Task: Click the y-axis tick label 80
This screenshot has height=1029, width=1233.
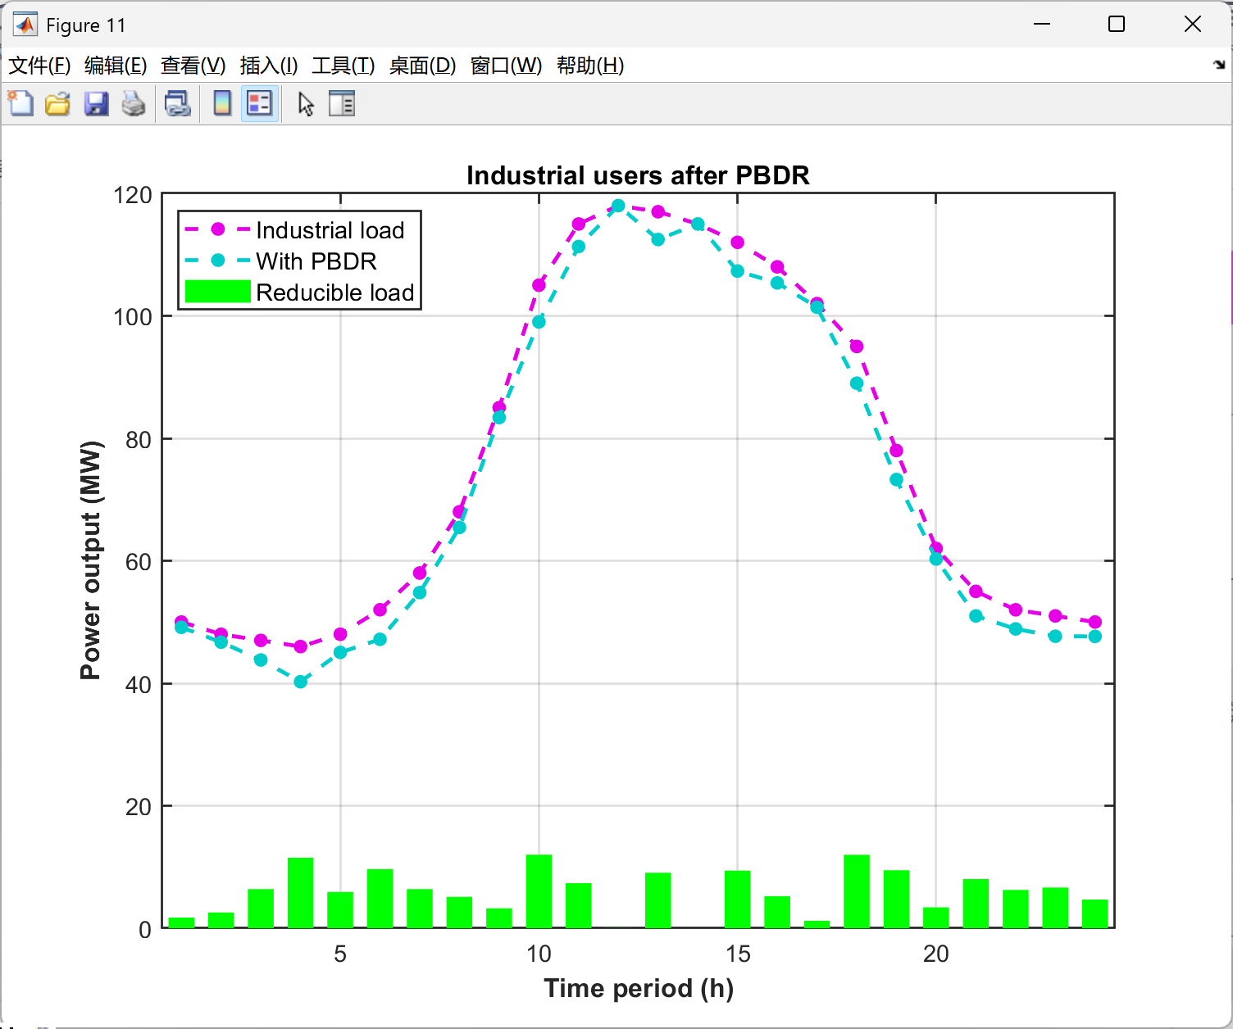Action: [139, 440]
